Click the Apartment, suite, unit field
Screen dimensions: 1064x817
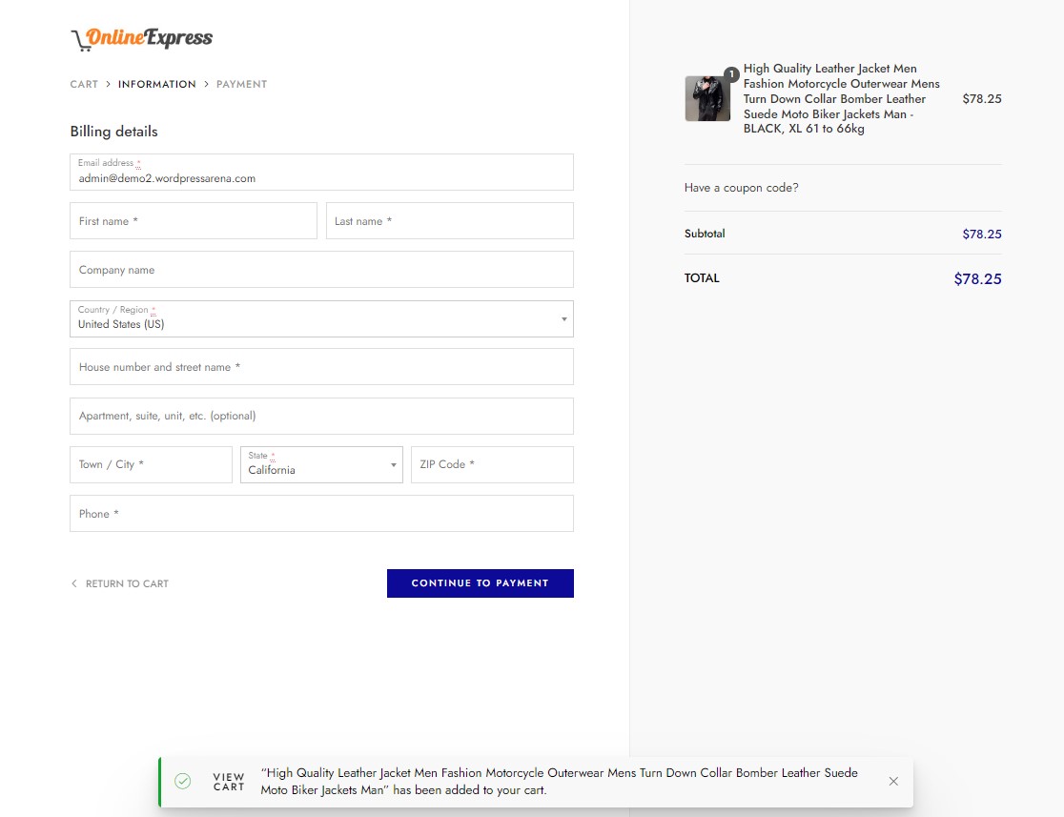(321, 416)
